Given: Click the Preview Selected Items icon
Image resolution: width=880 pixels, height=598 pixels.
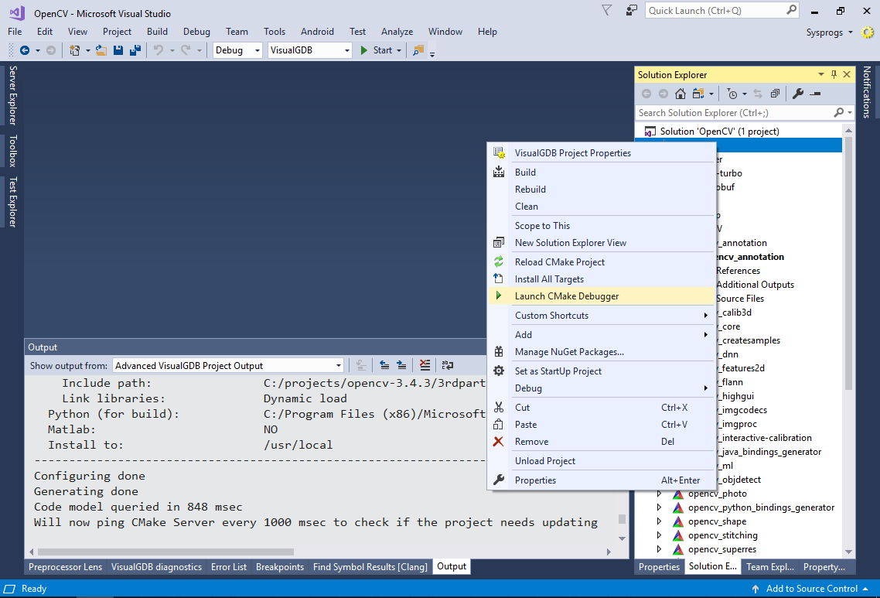Looking at the screenshot, I should (x=816, y=94).
